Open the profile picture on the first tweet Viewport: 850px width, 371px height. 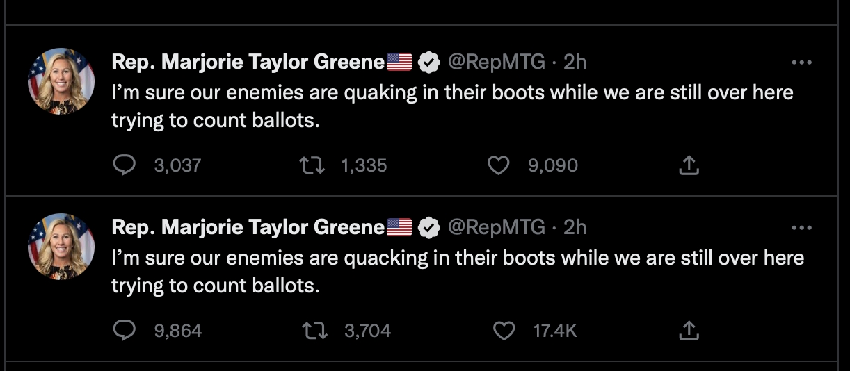61,81
